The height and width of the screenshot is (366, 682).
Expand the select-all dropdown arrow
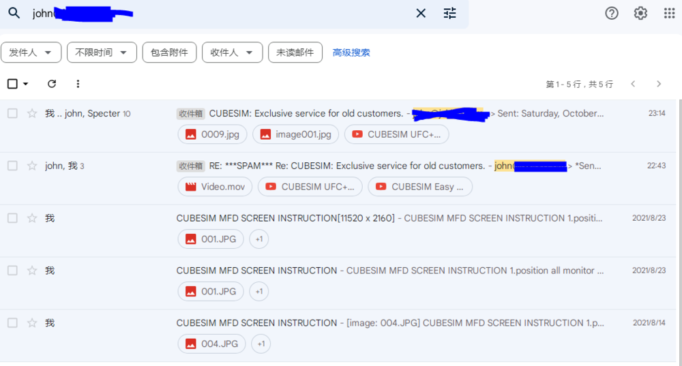(x=26, y=83)
